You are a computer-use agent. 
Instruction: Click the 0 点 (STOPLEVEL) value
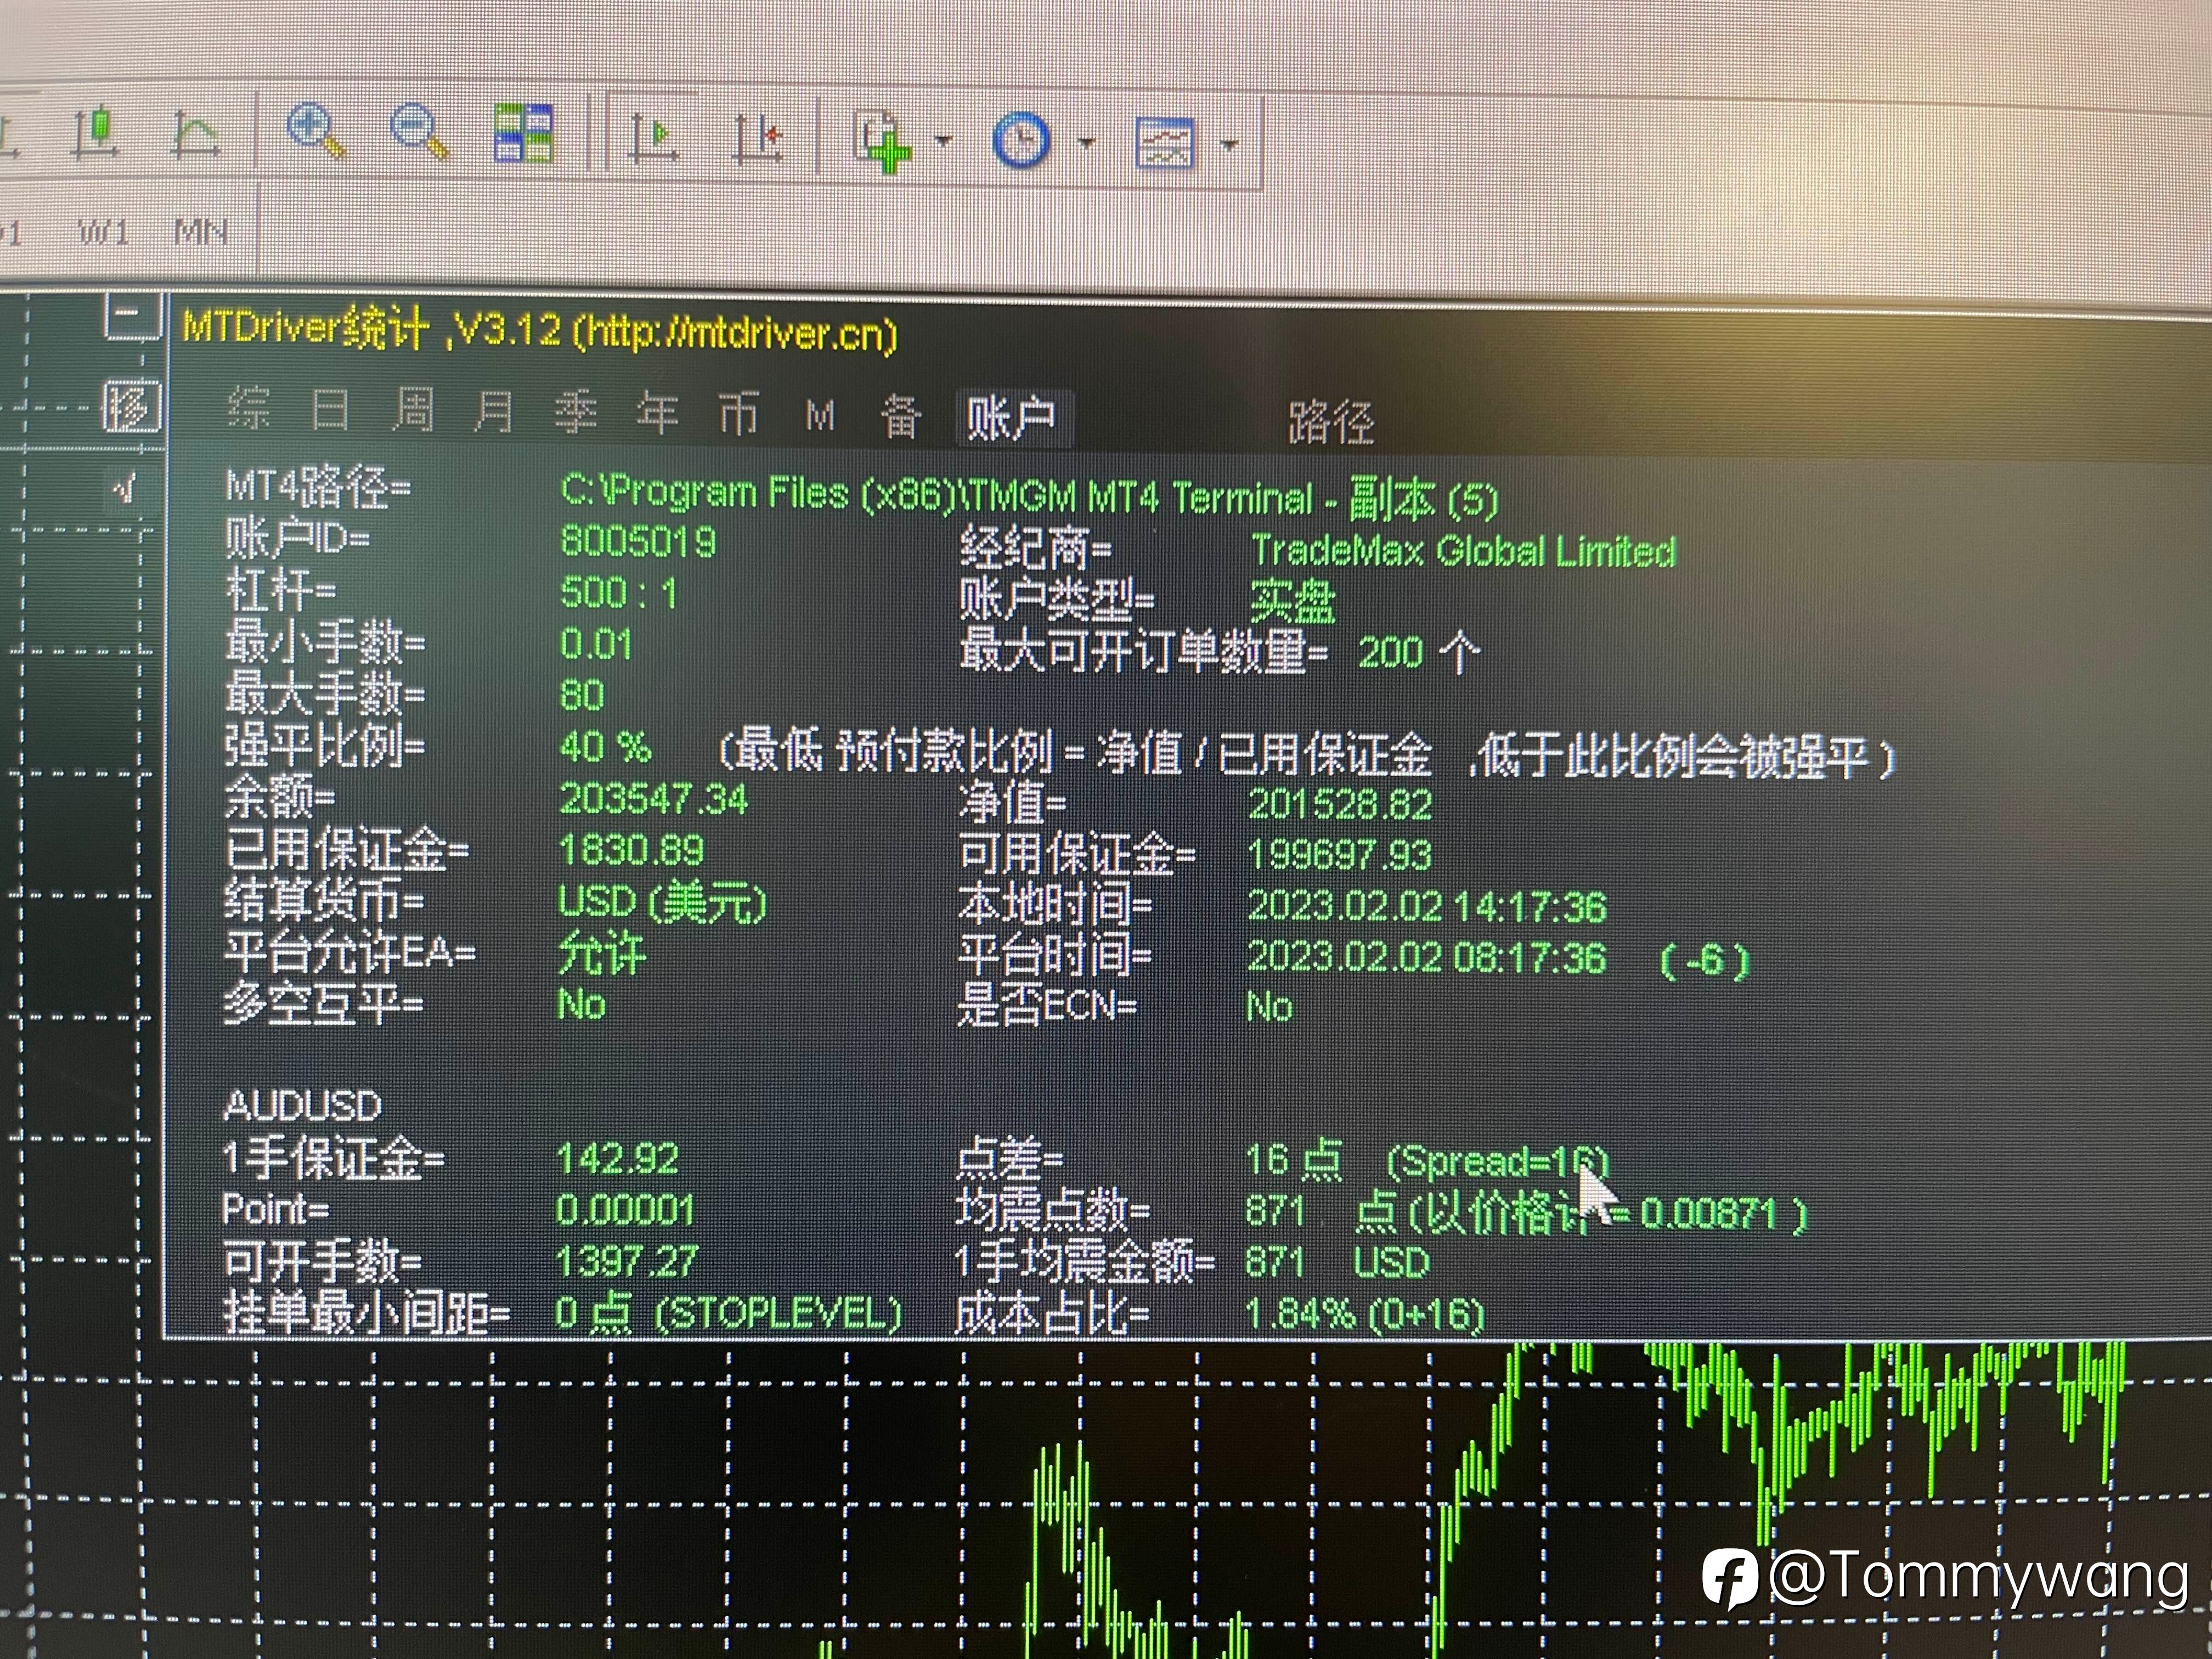(728, 1314)
